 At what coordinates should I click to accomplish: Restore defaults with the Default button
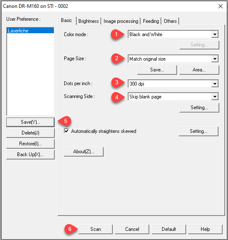click(169, 229)
